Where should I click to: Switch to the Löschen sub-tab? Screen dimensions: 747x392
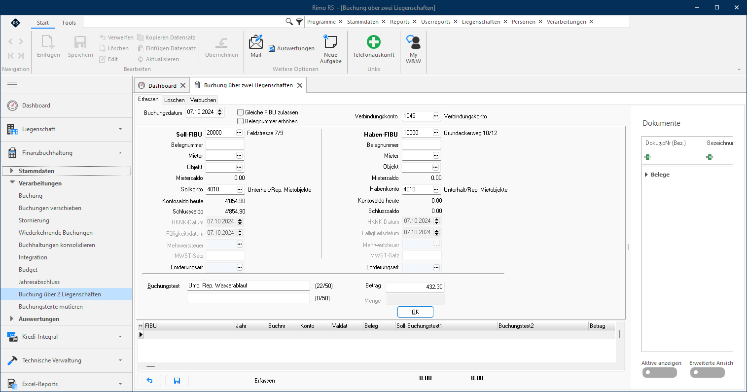pyautogui.click(x=175, y=100)
